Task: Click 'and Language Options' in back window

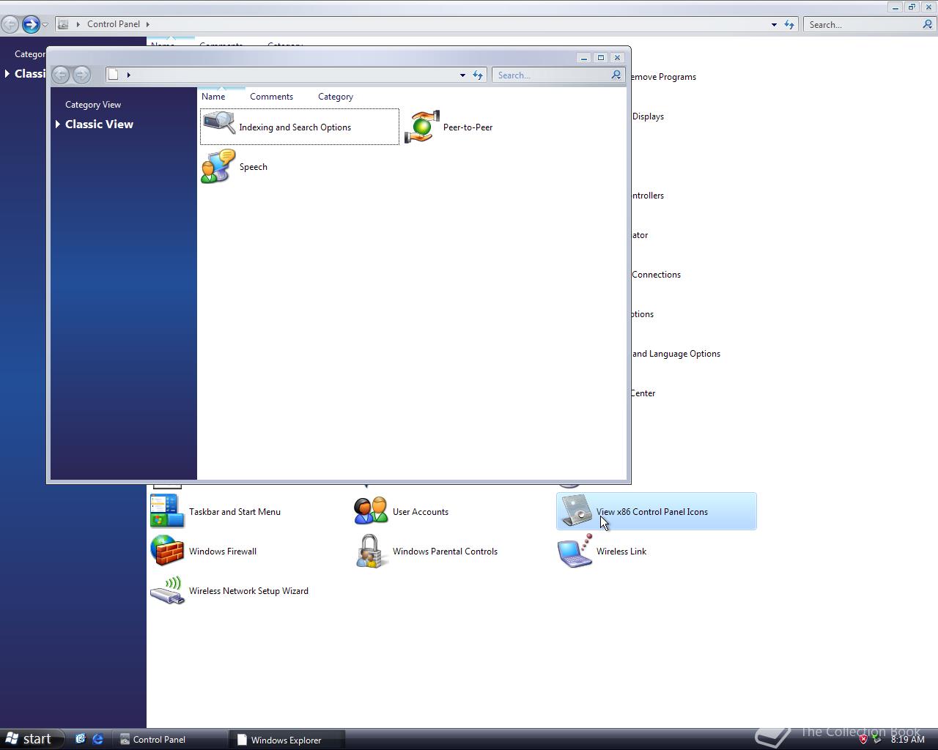Action: (x=676, y=354)
